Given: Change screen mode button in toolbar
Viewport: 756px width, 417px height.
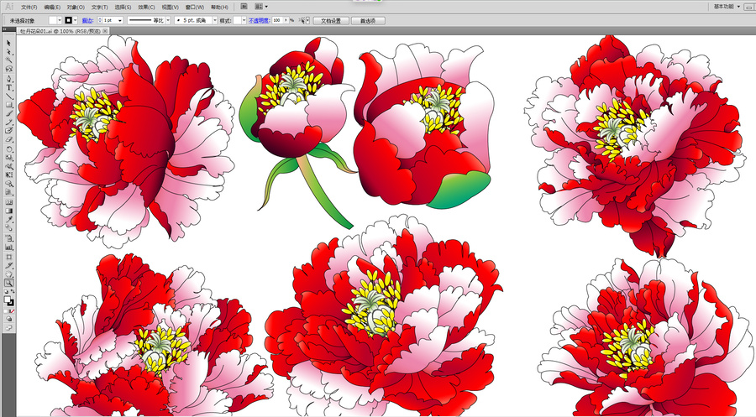Looking at the screenshot, I should click(x=8, y=328).
